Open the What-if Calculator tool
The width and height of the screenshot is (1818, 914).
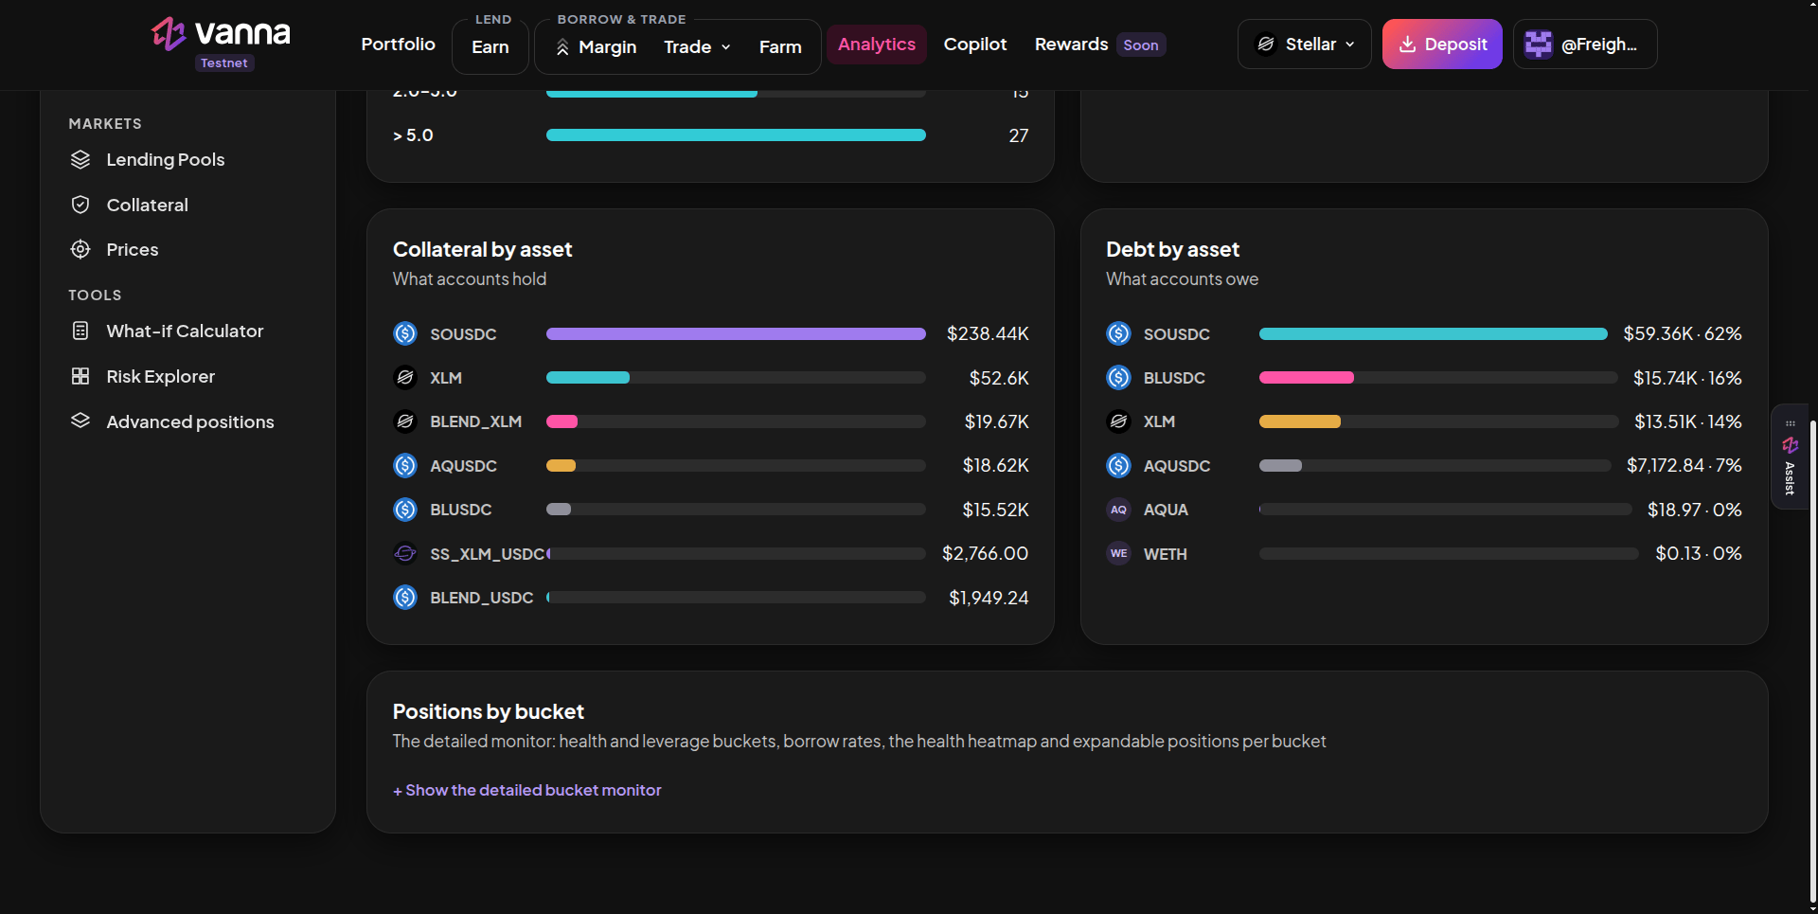click(x=185, y=331)
